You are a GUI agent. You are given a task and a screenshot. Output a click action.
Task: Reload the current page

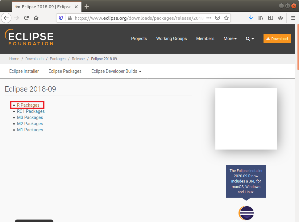click(26, 18)
